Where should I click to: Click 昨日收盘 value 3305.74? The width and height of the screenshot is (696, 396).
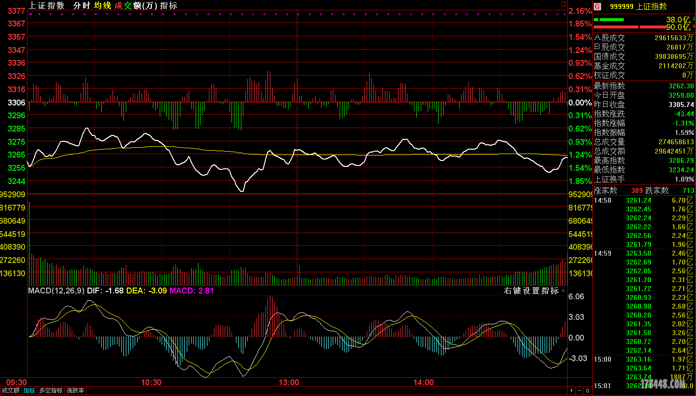coord(681,105)
